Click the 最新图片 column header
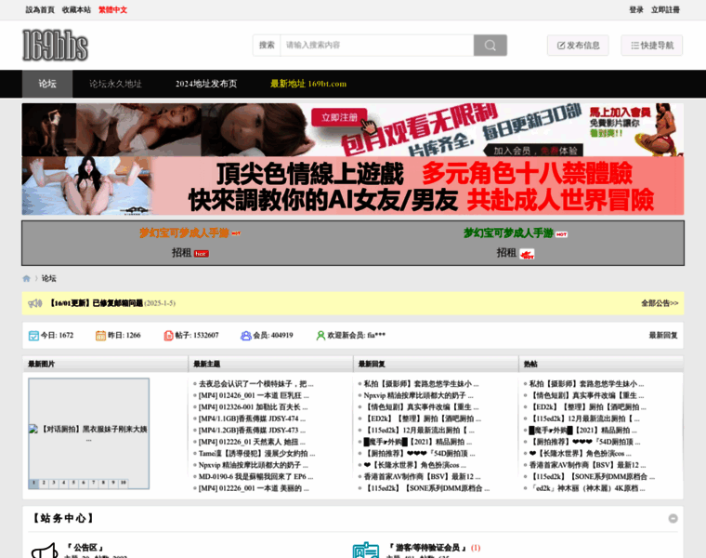 41,365
